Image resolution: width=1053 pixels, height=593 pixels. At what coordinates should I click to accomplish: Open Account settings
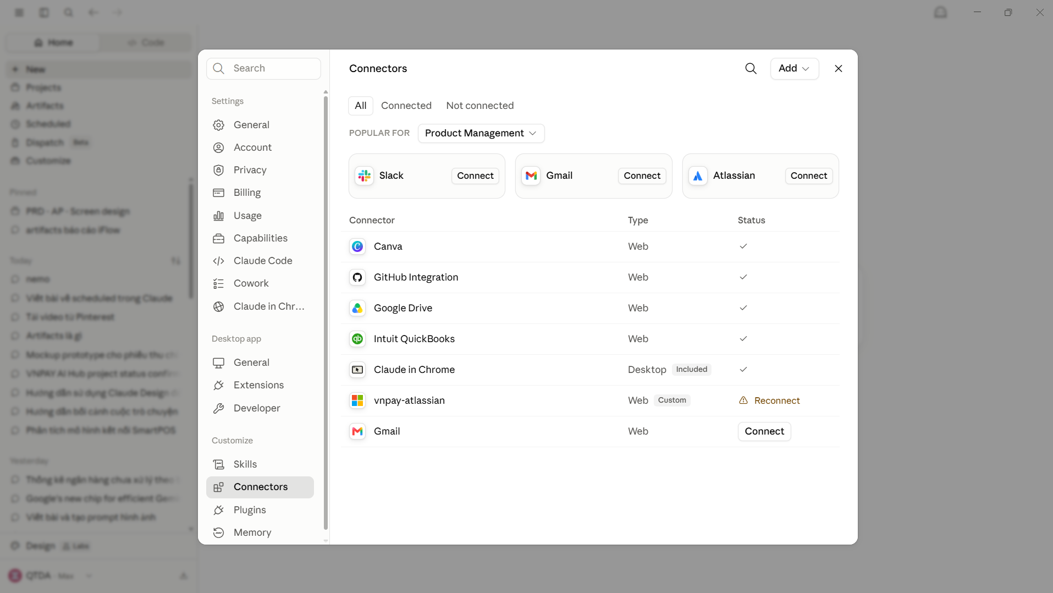pos(260,147)
